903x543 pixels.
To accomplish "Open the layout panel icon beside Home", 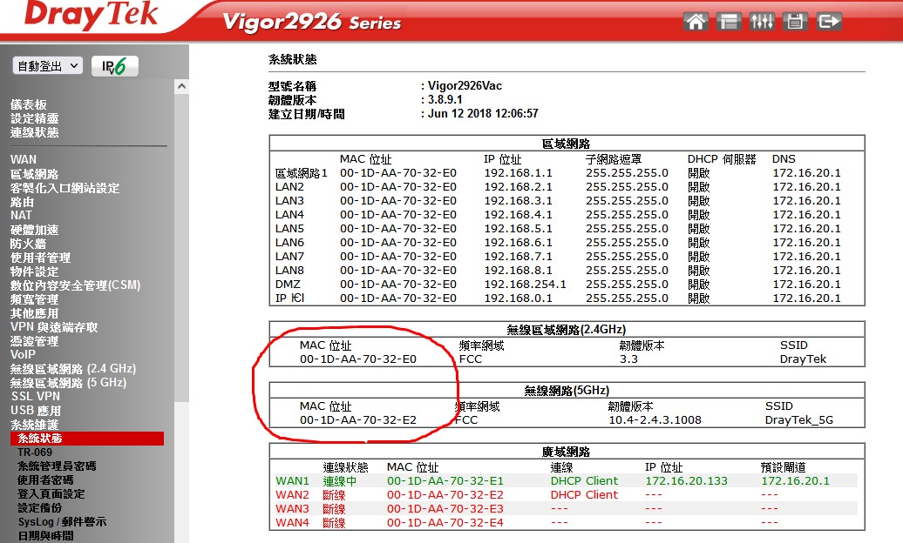I will (x=729, y=22).
